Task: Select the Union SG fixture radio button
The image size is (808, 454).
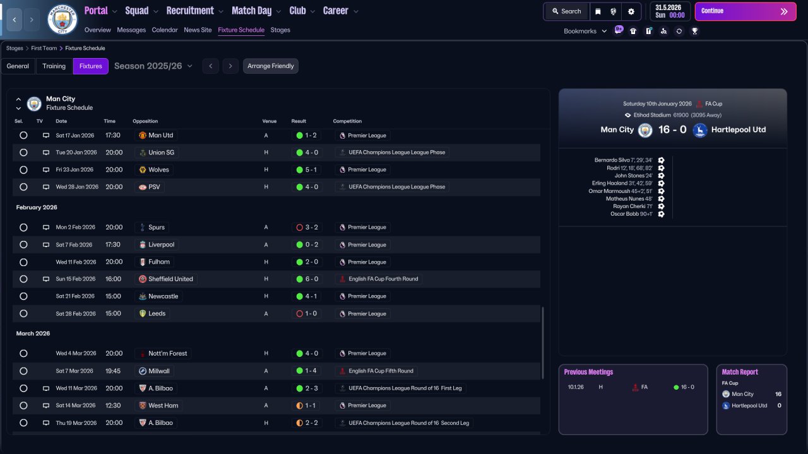Action: pos(23,153)
